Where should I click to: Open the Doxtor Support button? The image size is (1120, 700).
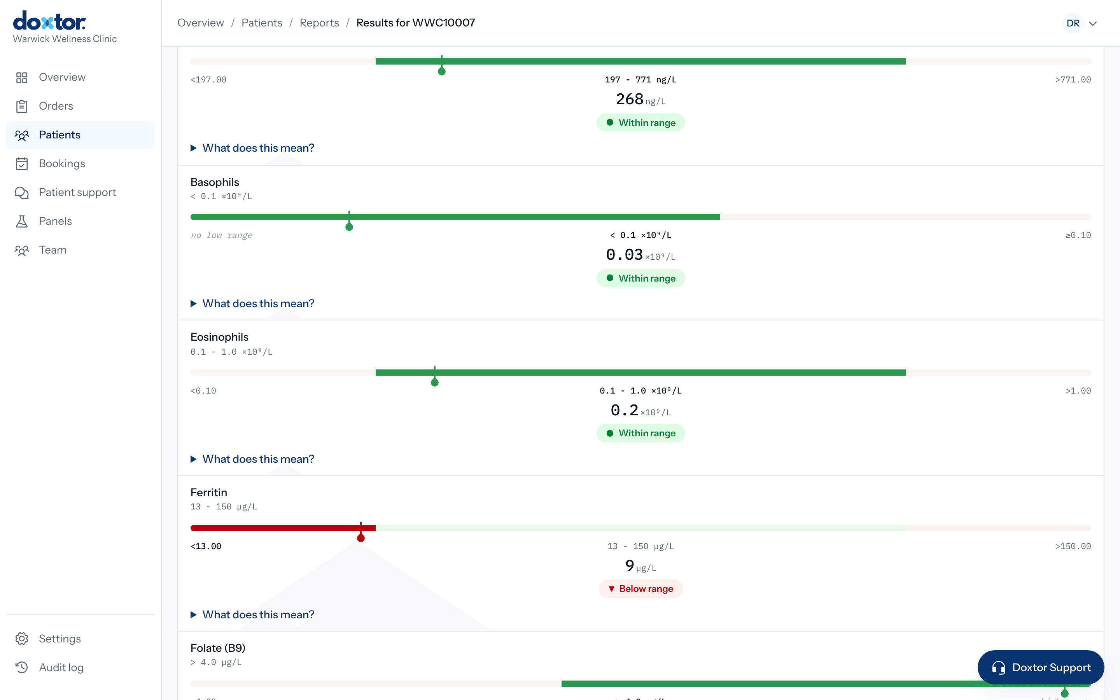pyautogui.click(x=1040, y=667)
